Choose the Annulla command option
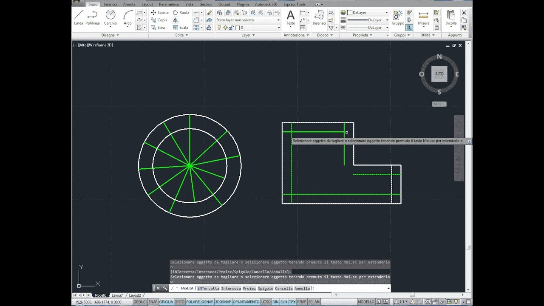The width and height of the screenshot is (544, 306). (302, 288)
